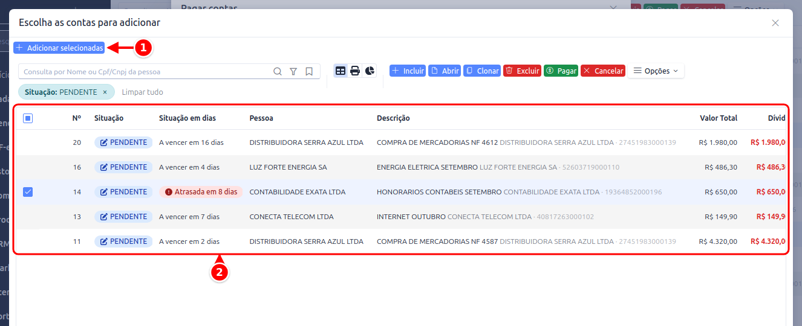Image resolution: width=802 pixels, height=326 pixels.
Task: Click Valor Total R$ 4.320,00 cell
Action: click(x=718, y=241)
